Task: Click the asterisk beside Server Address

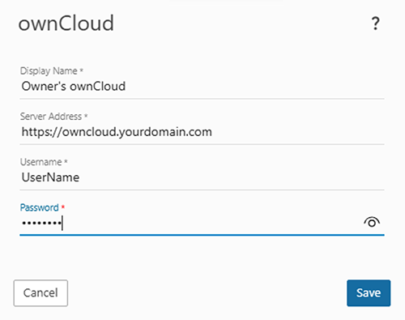Action: point(86,116)
